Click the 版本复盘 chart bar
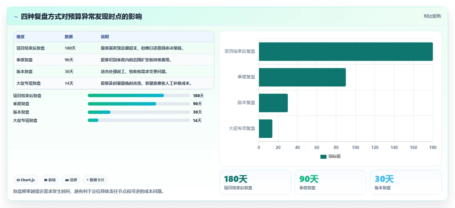Viewport: 455px width, 208px height. coord(273,103)
